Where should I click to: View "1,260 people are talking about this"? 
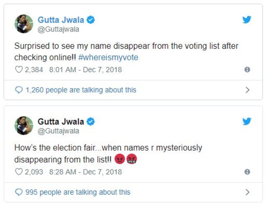tap(81, 90)
